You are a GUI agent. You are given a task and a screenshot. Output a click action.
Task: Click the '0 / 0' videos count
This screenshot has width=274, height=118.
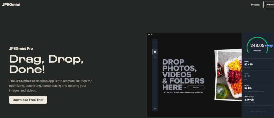[x=247, y=76]
